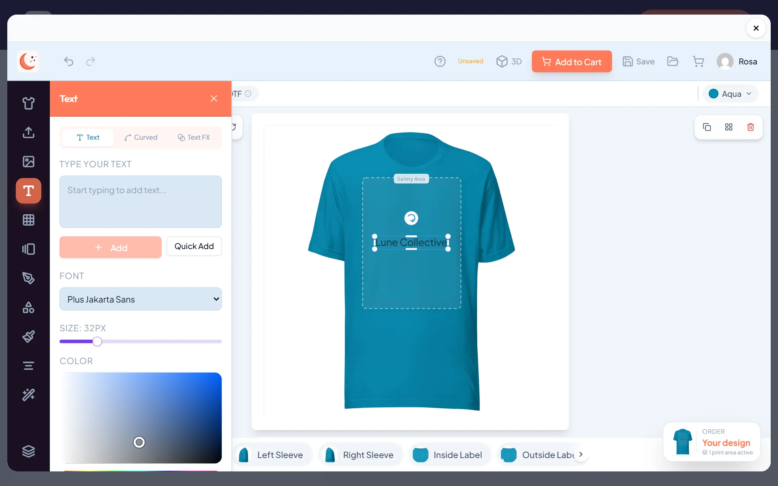This screenshot has width=778, height=486.
Task: Open the Upload tool in sidebar
Action: [x=28, y=132]
